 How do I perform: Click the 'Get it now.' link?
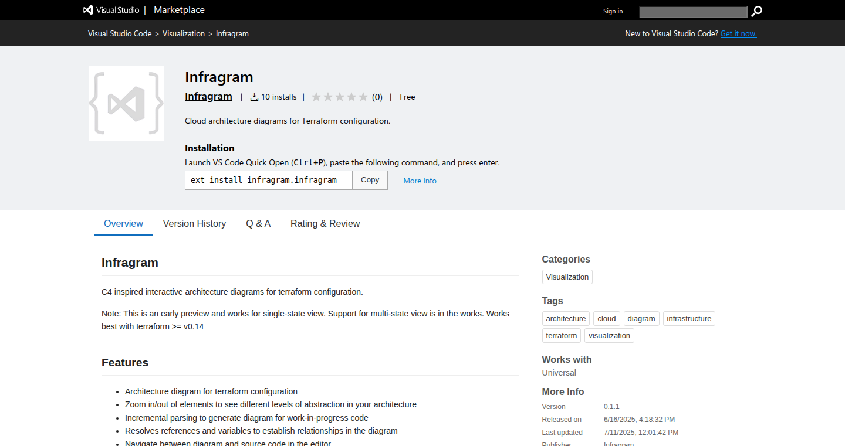click(x=739, y=33)
